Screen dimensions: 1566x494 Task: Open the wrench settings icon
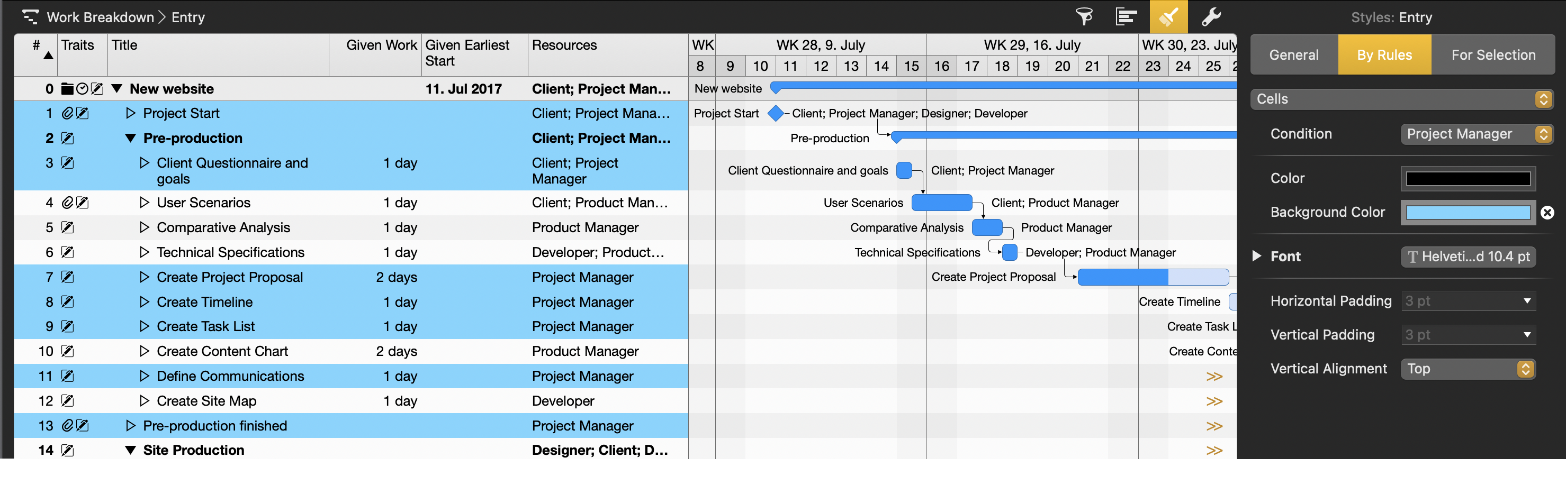[x=1210, y=17]
